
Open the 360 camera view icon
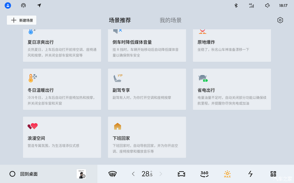coord(204,174)
